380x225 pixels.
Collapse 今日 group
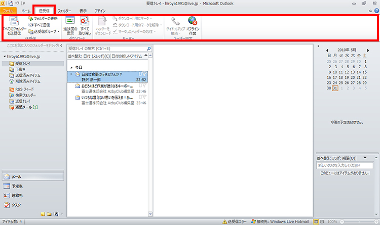coord(71,67)
